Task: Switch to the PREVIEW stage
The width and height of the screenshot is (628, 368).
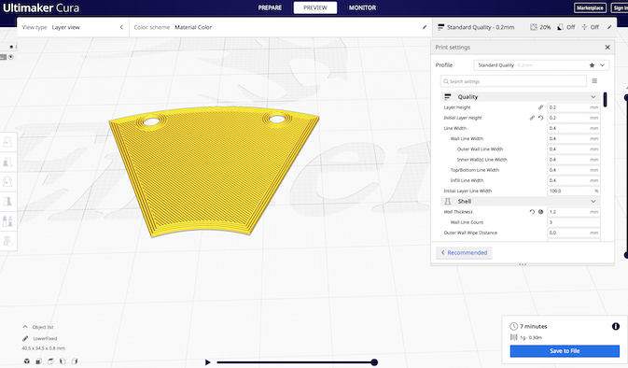Action: (315, 7)
